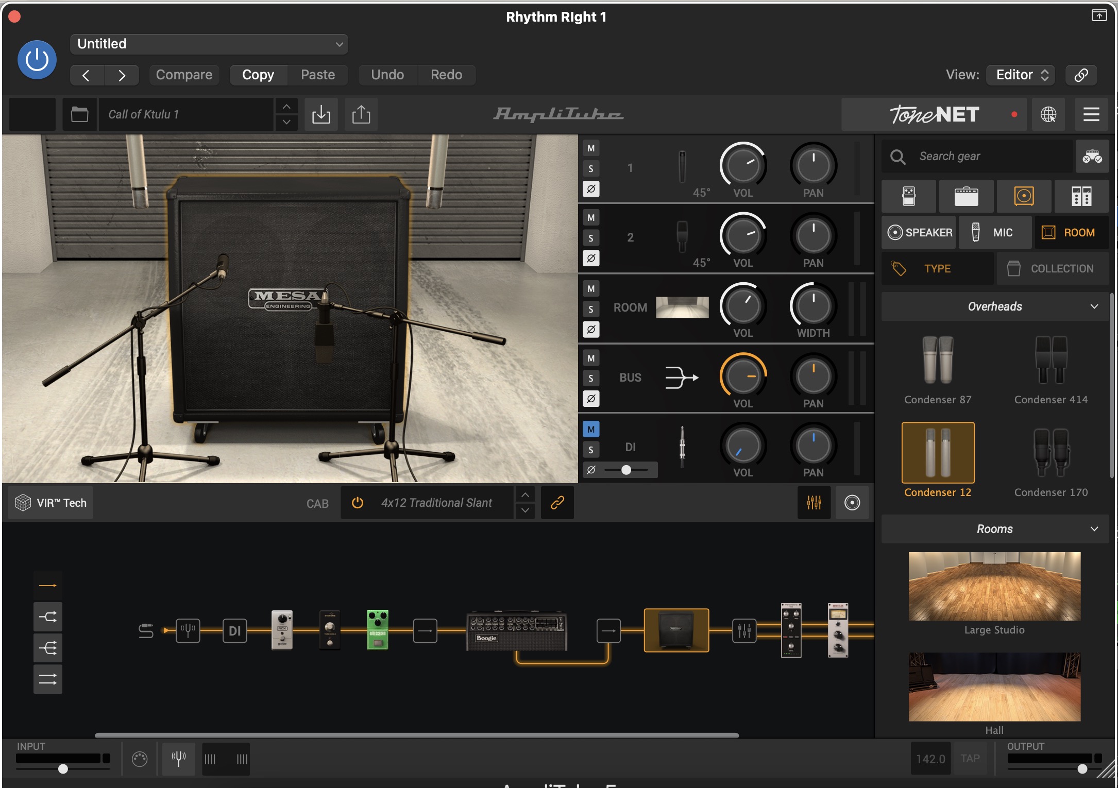
Task: Select the three-way split routing icon
Action: click(48, 648)
